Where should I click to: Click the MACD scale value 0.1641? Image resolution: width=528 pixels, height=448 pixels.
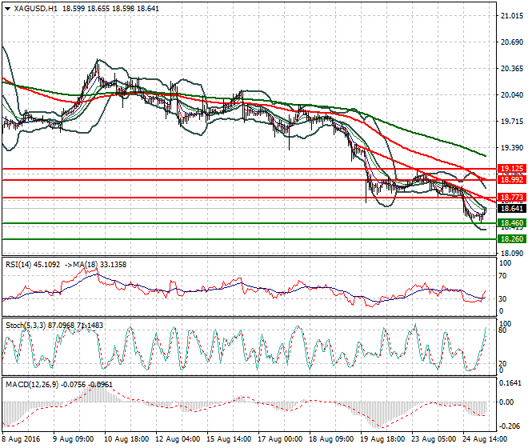pyautogui.click(x=510, y=383)
